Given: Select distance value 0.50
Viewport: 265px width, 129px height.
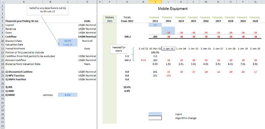Looking at the screenshot, I should [155, 64].
